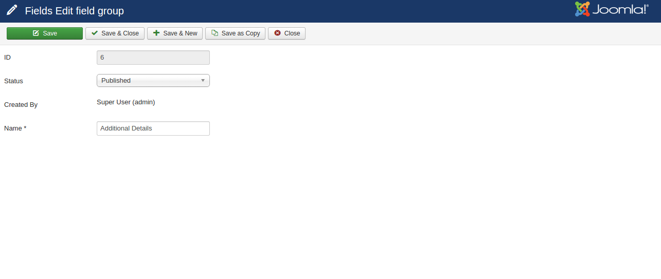Viewport: 661px width, 279px height.
Task: Click the plus icon on Save & New
Action: click(x=156, y=33)
